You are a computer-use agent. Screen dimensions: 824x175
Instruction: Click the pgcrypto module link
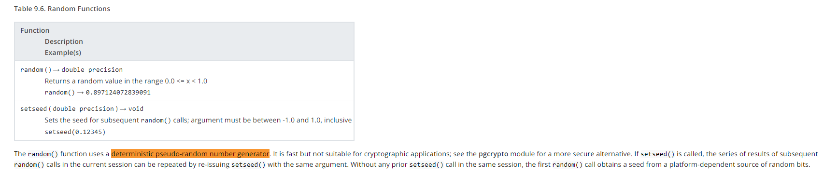click(493, 154)
